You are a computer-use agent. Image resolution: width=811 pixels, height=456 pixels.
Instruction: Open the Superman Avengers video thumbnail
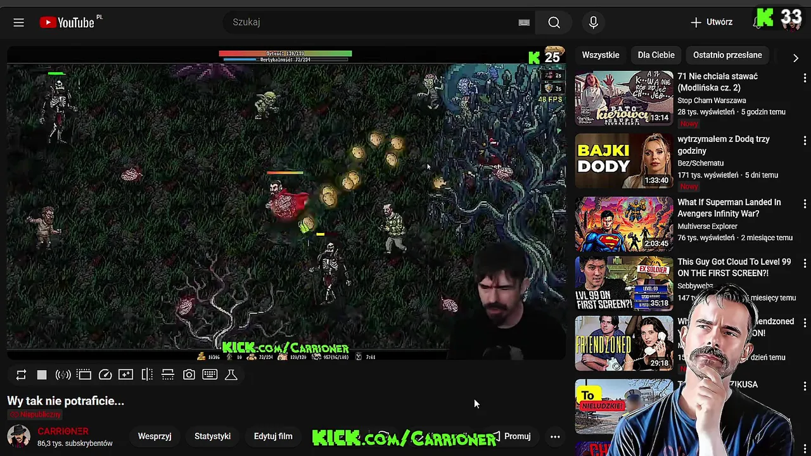(x=624, y=224)
